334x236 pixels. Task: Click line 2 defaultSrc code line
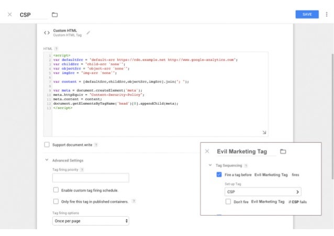(145, 60)
